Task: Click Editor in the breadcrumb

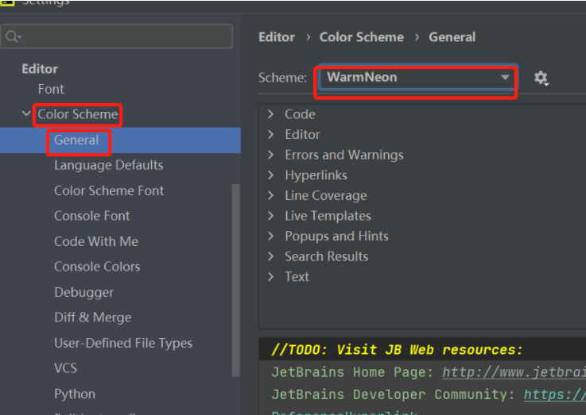Action: (277, 37)
